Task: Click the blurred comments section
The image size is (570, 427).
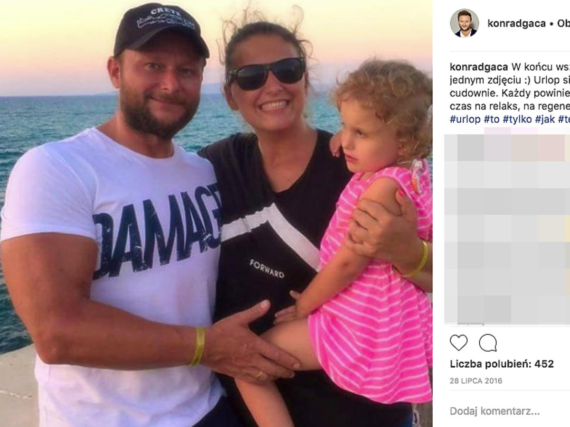Action: pos(507,229)
